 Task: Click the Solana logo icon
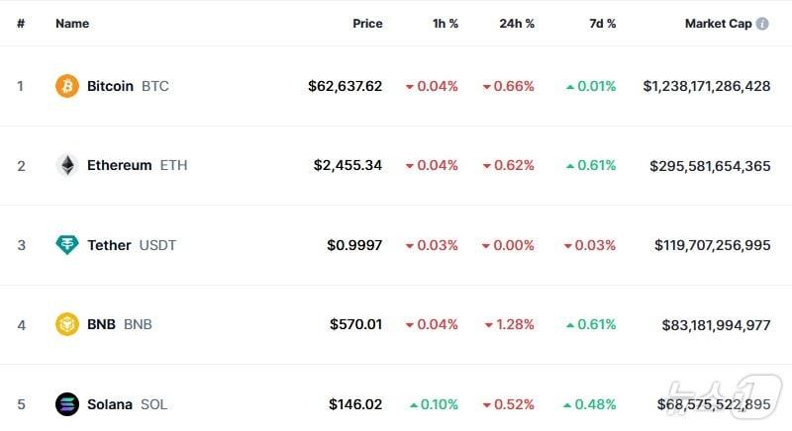pyautogui.click(x=67, y=404)
